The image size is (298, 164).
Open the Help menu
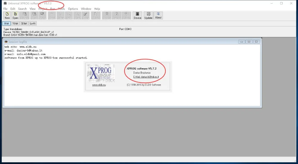[97, 9]
